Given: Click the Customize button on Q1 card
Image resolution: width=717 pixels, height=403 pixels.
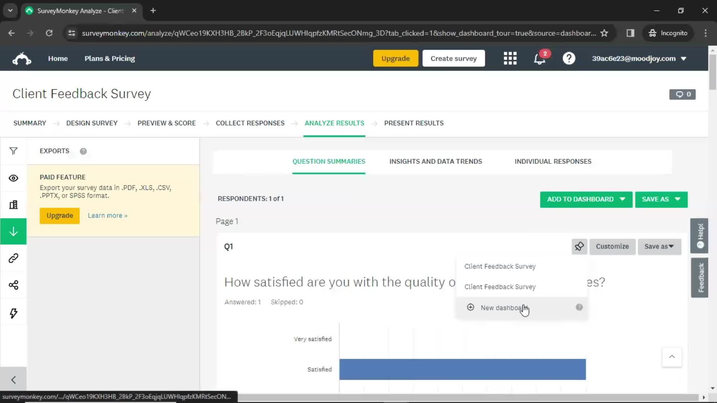Looking at the screenshot, I should click(612, 246).
